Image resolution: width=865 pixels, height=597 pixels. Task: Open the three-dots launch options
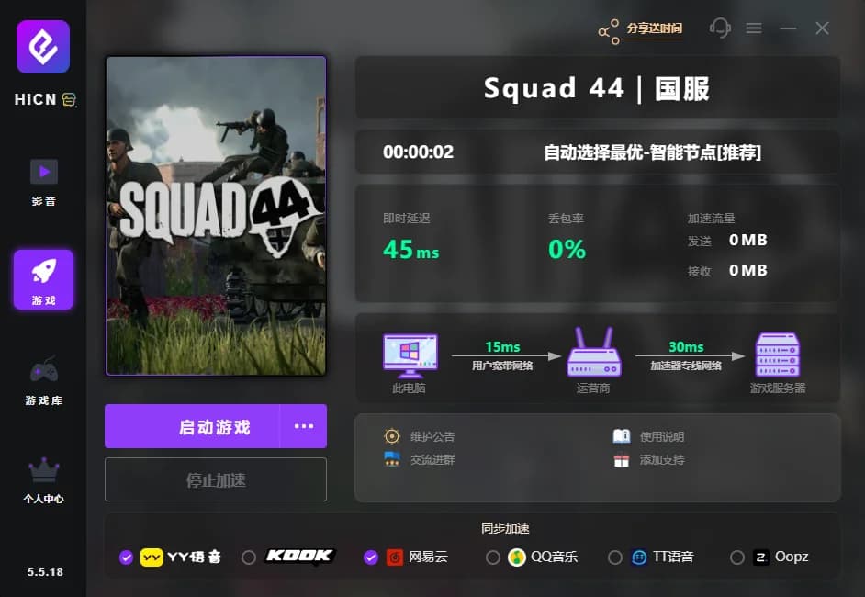pyautogui.click(x=303, y=426)
